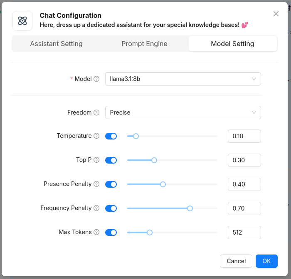
Task: Disable the Max Tokens toggle switch
Action: pyautogui.click(x=111, y=232)
